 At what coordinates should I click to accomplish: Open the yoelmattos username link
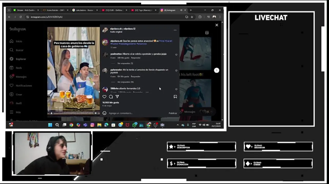click(116, 54)
